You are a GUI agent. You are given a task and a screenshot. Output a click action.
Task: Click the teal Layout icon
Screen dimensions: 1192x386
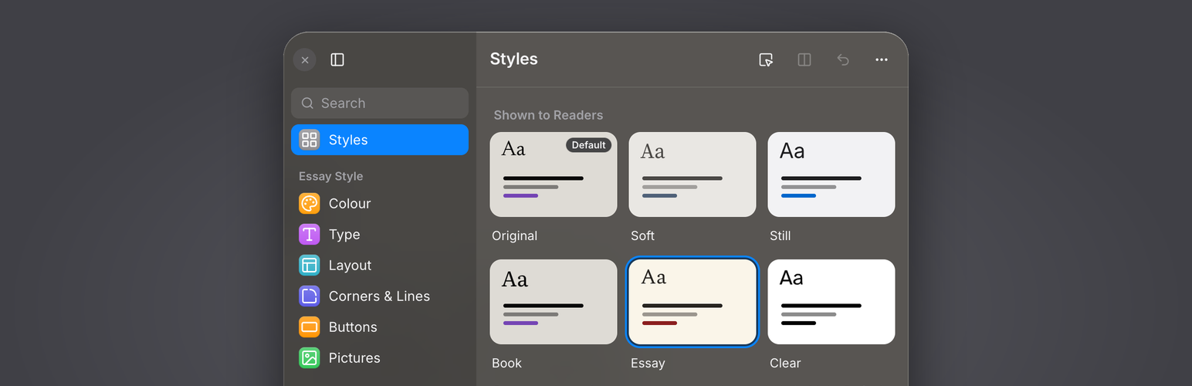click(x=310, y=265)
